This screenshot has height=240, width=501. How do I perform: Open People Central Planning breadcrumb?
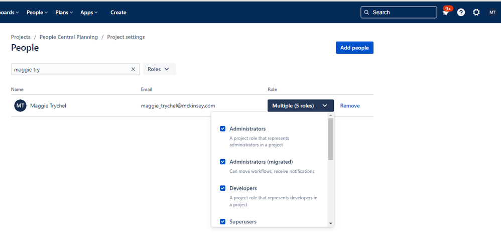tap(69, 37)
